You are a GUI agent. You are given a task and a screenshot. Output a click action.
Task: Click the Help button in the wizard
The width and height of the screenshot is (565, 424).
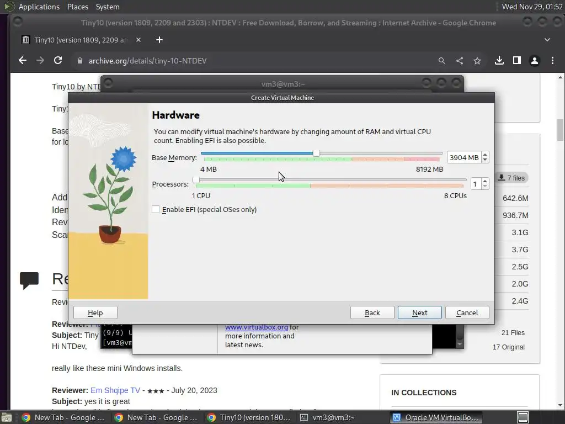[x=95, y=312]
